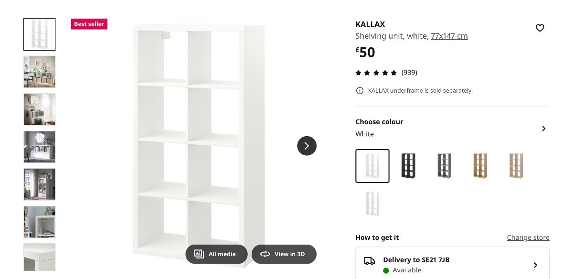Show the first white shelf thumbnail
The height and width of the screenshot is (279, 573).
tap(40, 34)
